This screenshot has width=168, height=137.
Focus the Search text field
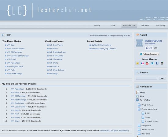click(146, 78)
